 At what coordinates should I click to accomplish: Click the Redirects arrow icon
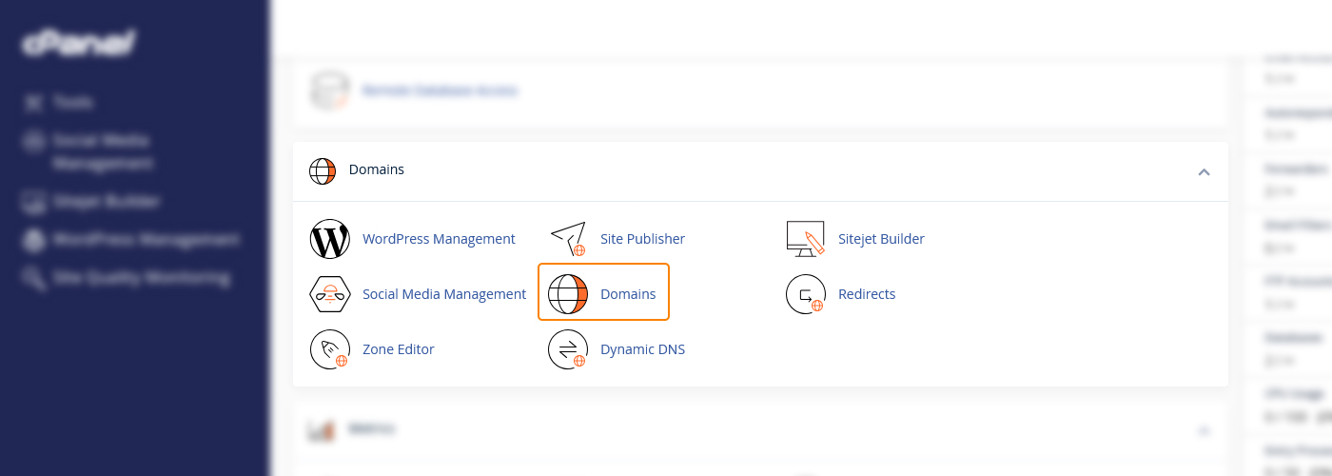pyautogui.click(x=806, y=294)
